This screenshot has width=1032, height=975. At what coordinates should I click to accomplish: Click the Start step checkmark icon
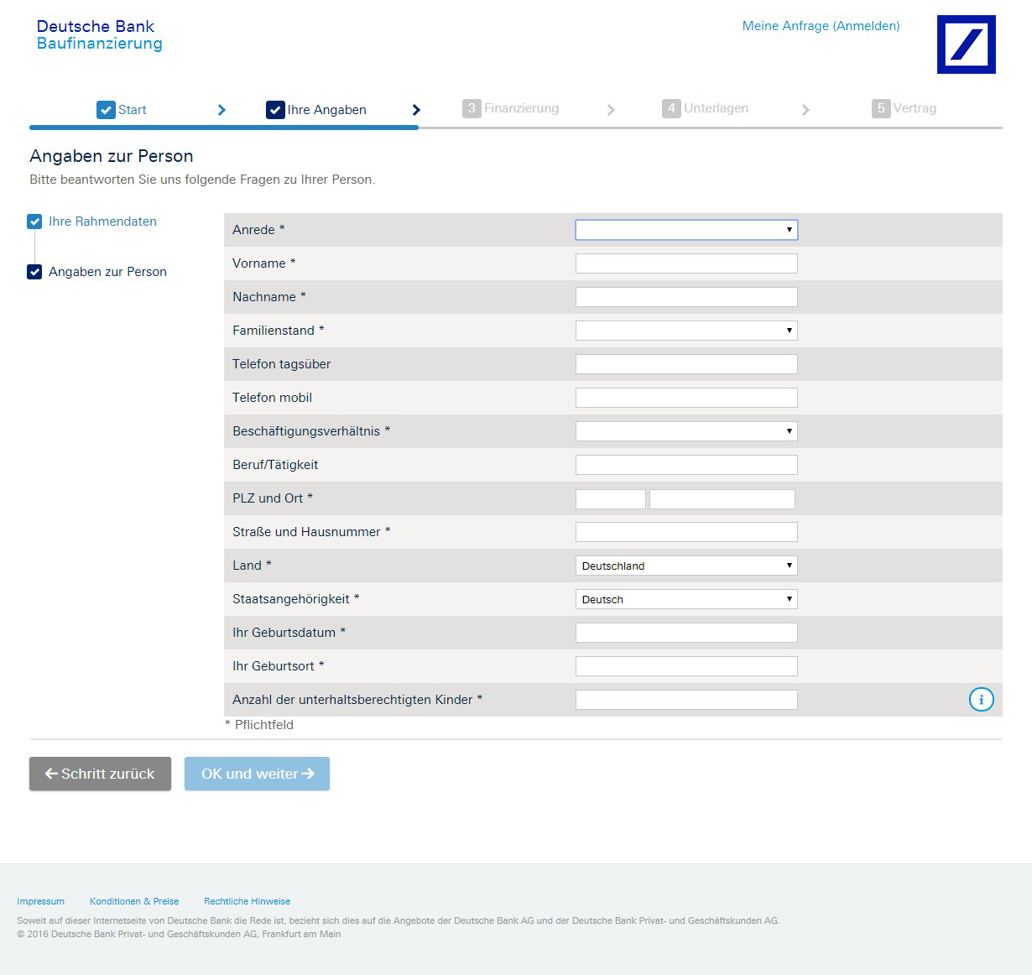(106, 110)
